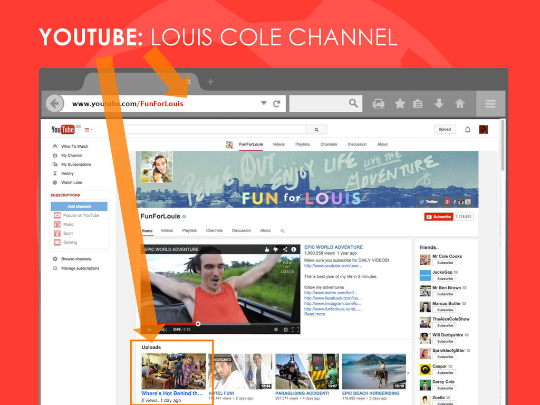The image size is (540, 405).
Task: Select the upper About tab
Action: [x=382, y=144]
